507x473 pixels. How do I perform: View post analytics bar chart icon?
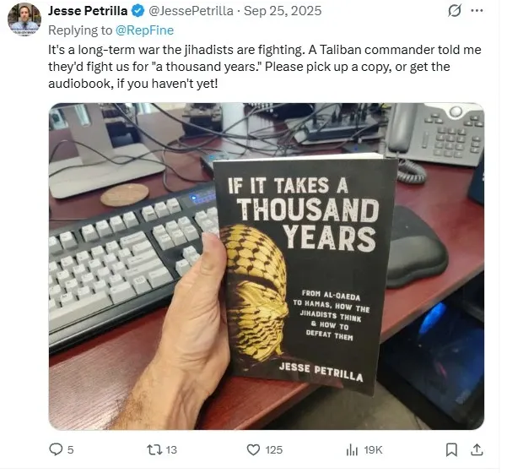[x=352, y=449]
